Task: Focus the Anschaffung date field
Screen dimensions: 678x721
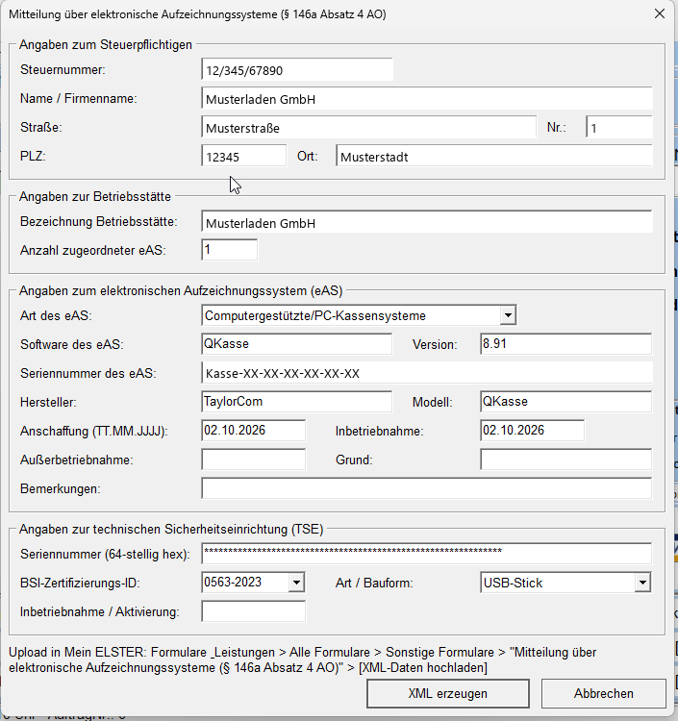Action: tap(254, 431)
